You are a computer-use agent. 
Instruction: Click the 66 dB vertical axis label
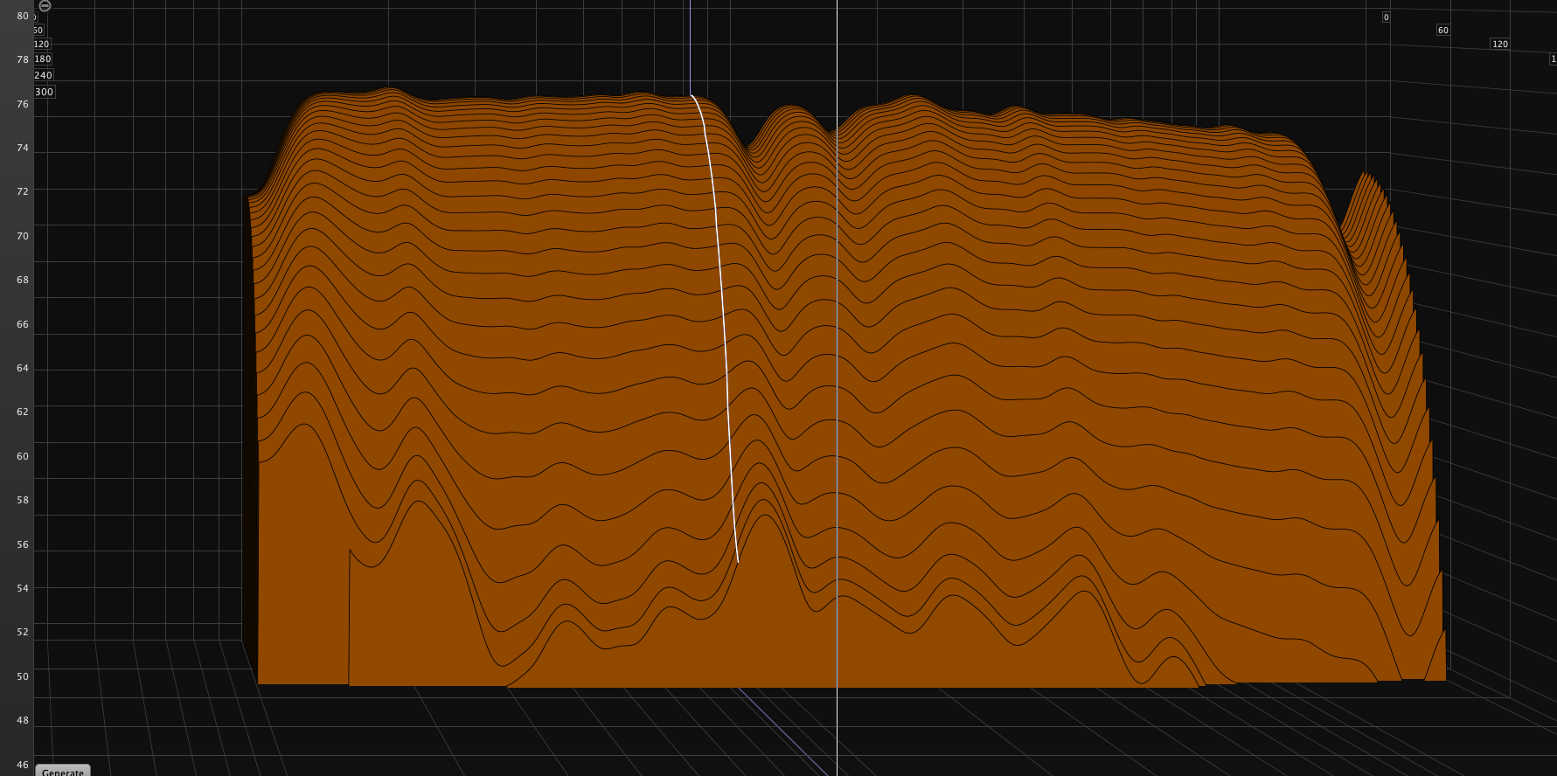23,324
